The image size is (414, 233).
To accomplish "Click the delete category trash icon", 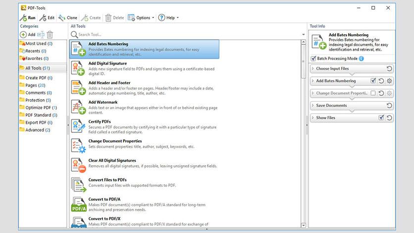I will (x=50, y=34).
